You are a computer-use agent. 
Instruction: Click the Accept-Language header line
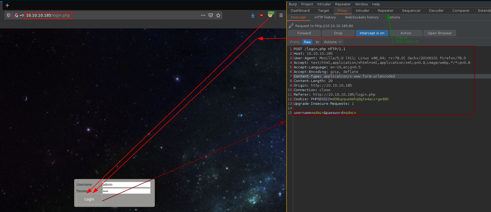[327, 67]
